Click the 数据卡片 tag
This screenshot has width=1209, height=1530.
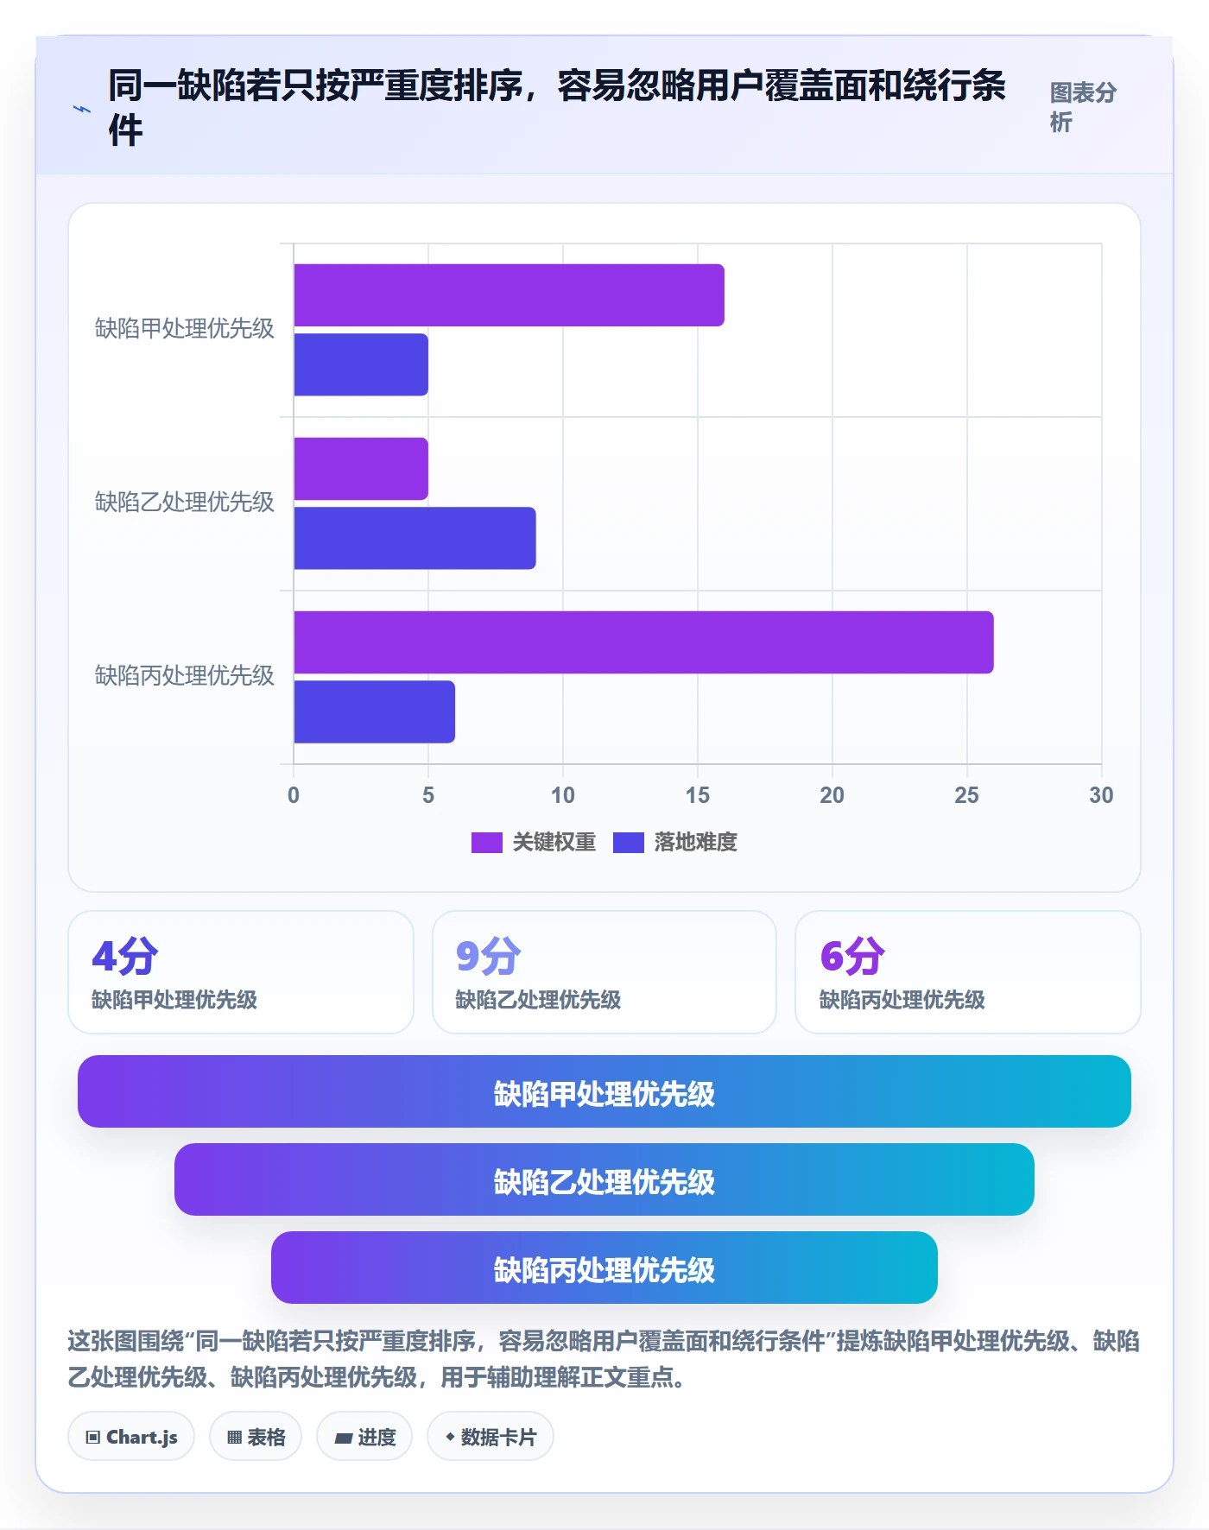click(491, 1437)
